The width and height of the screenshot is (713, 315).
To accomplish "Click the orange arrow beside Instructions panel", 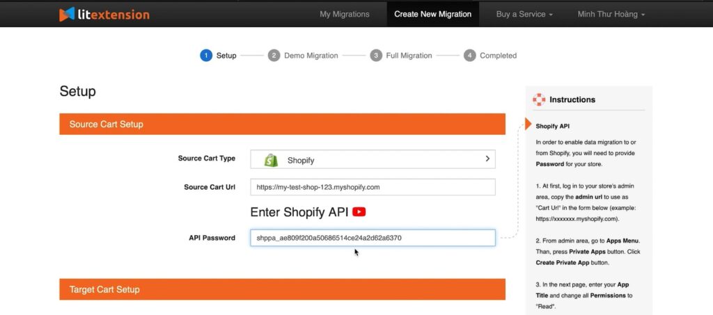I will (x=528, y=124).
